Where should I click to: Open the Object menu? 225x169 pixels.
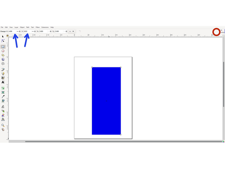point(22,27)
